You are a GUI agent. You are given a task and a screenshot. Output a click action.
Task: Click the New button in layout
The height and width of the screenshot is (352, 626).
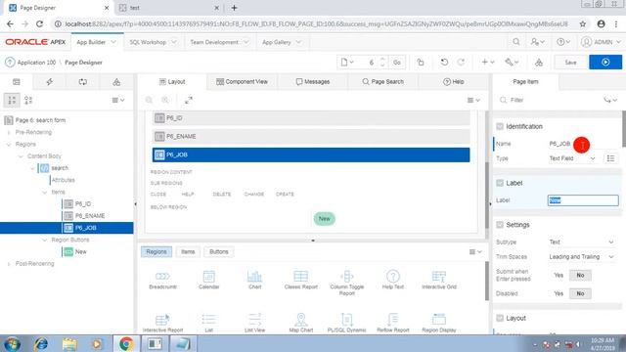[324, 219]
